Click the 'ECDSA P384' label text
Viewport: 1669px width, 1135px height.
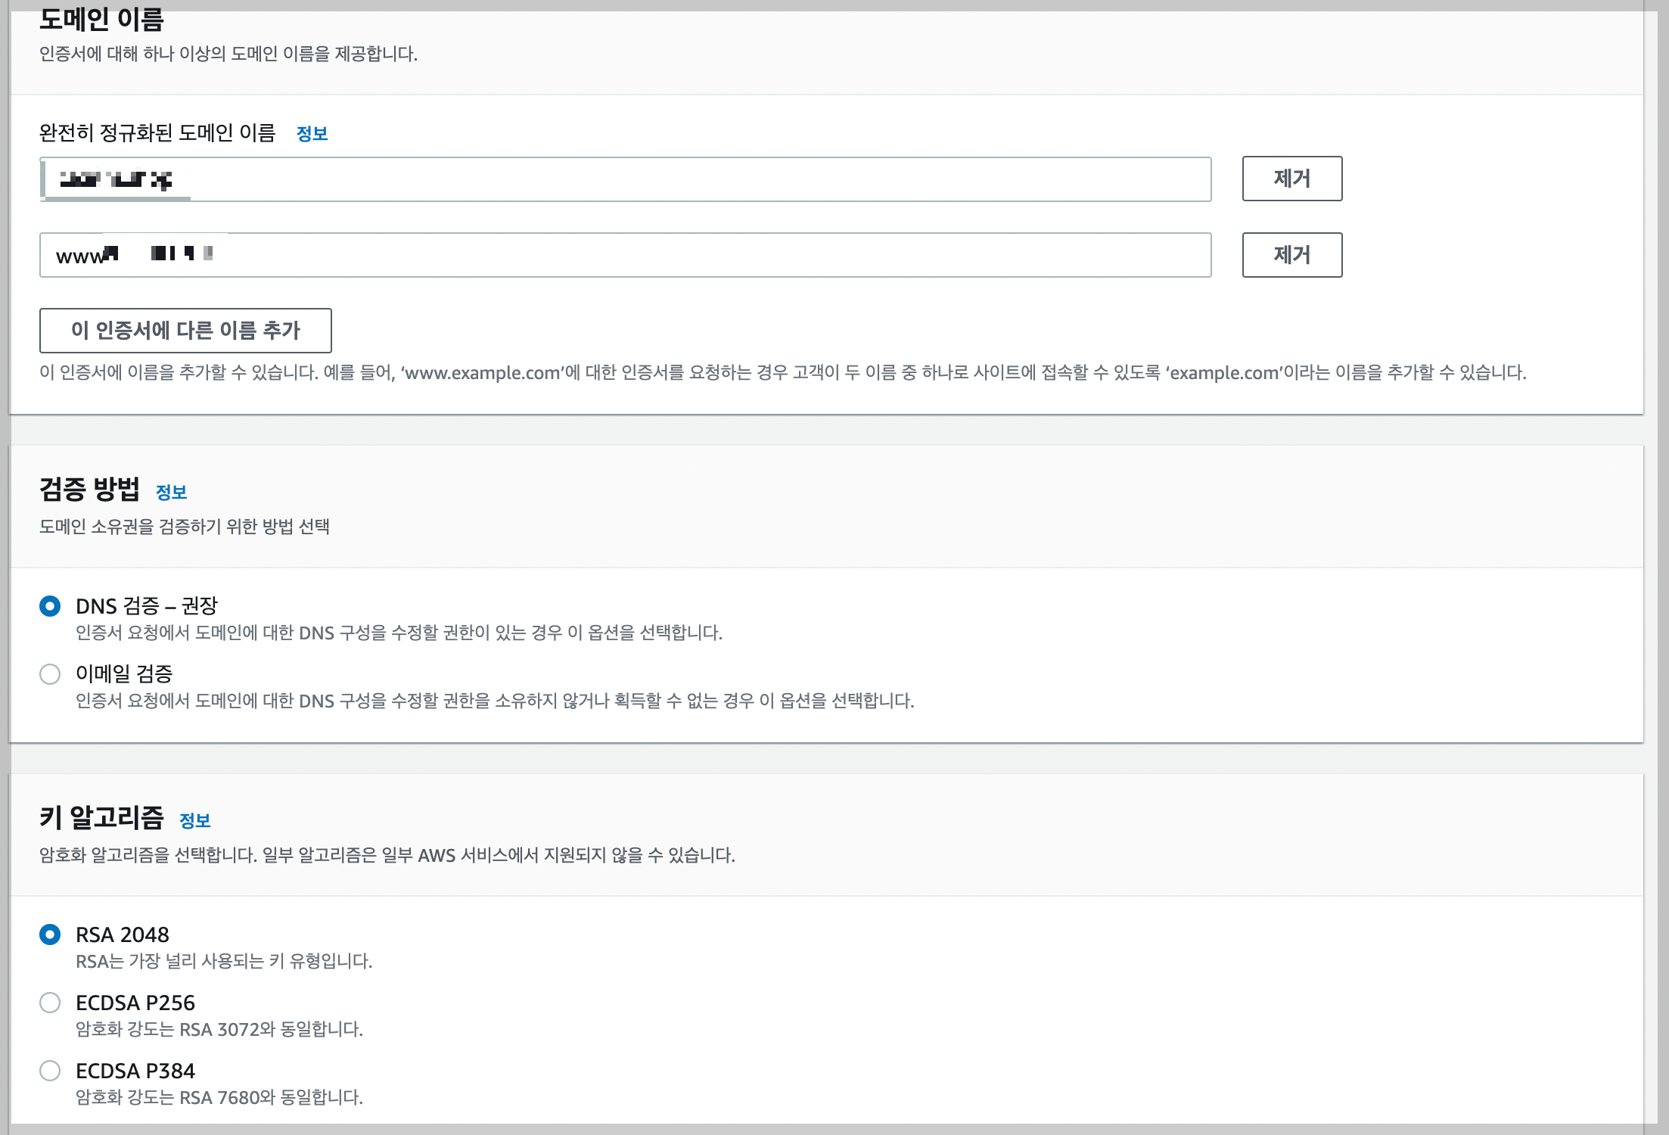[135, 1071]
